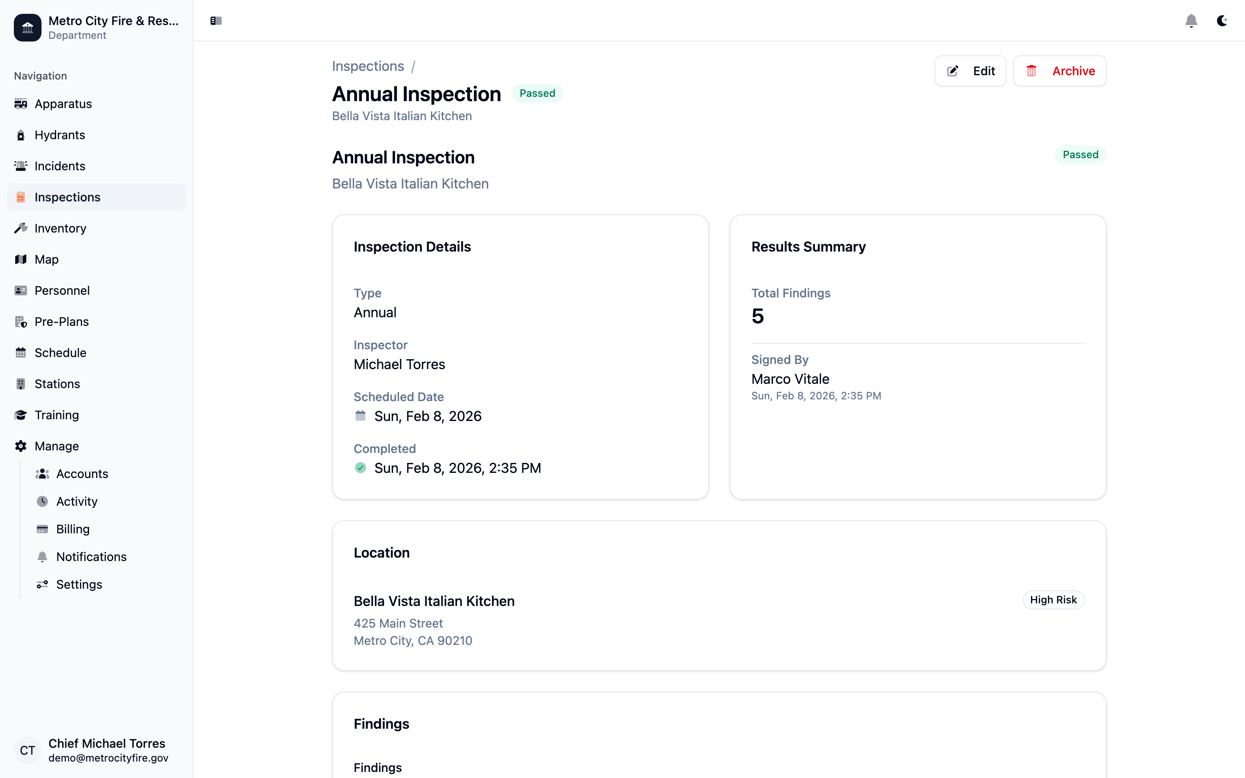Archive this inspection
Image resolution: width=1245 pixels, height=778 pixels.
[x=1059, y=71]
